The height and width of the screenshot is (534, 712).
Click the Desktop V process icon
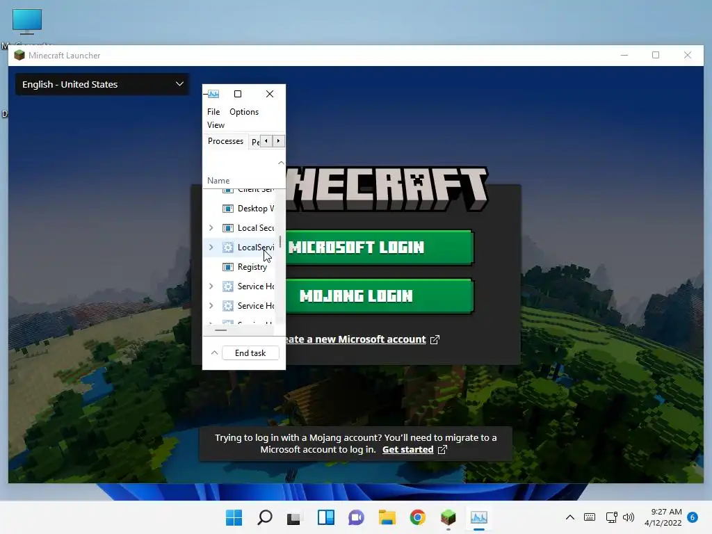(227, 209)
